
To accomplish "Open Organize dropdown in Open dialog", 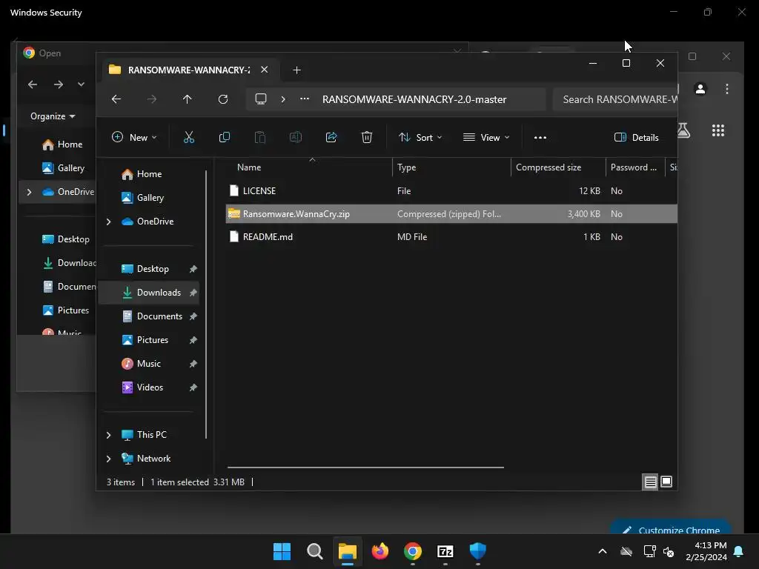I will click(53, 116).
